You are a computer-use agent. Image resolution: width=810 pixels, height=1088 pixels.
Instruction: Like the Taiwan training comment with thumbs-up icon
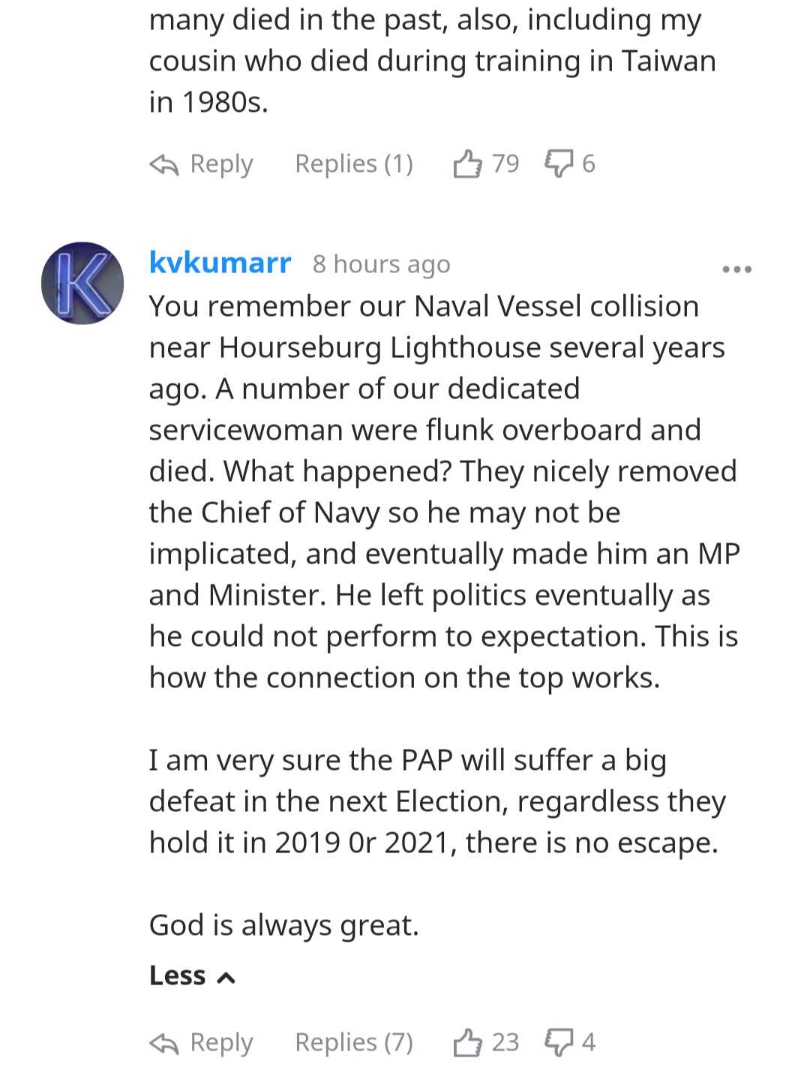[x=467, y=164]
